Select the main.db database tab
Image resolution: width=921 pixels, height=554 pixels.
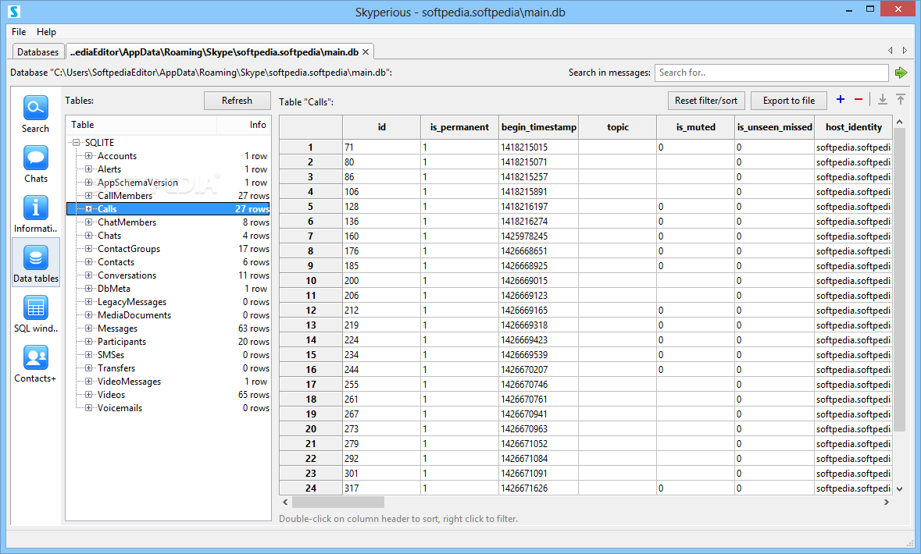(x=214, y=52)
